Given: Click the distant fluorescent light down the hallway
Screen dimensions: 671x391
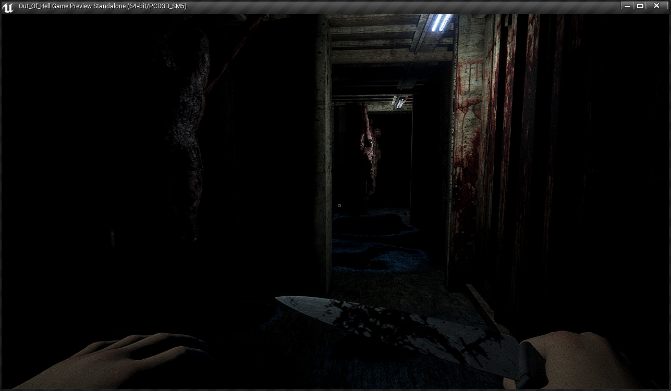Looking at the screenshot, I should coord(400,102).
